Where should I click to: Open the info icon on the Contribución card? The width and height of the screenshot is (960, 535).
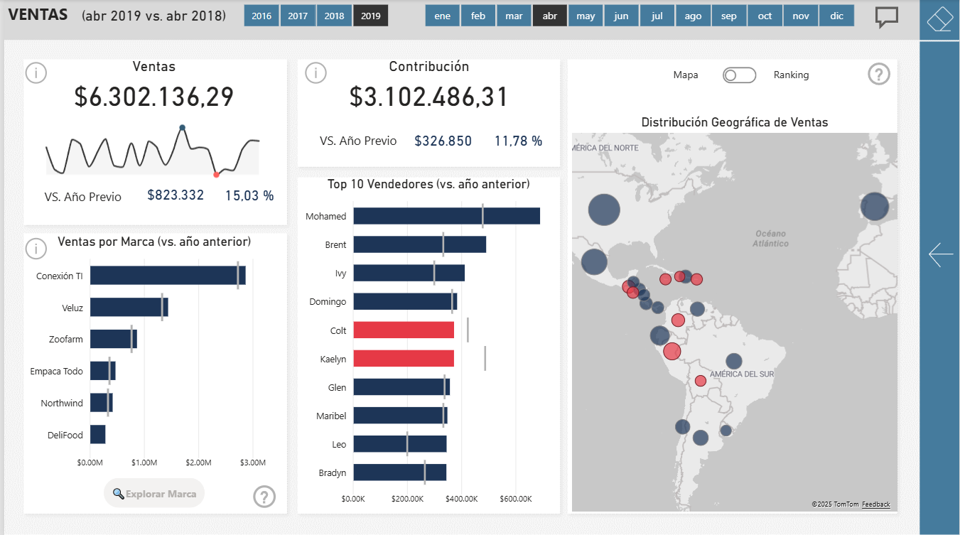click(315, 72)
